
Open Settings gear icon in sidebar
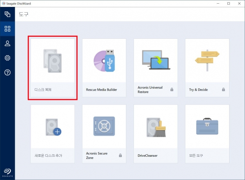7,58
